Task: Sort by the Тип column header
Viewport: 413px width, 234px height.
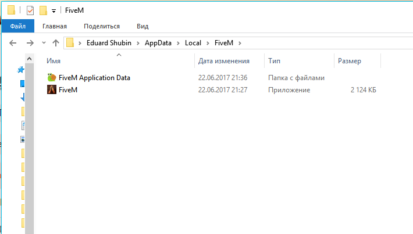Action: tap(274, 61)
